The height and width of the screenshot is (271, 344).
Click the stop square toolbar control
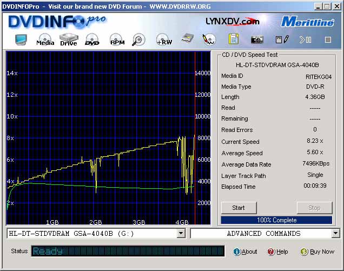(x=328, y=40)
